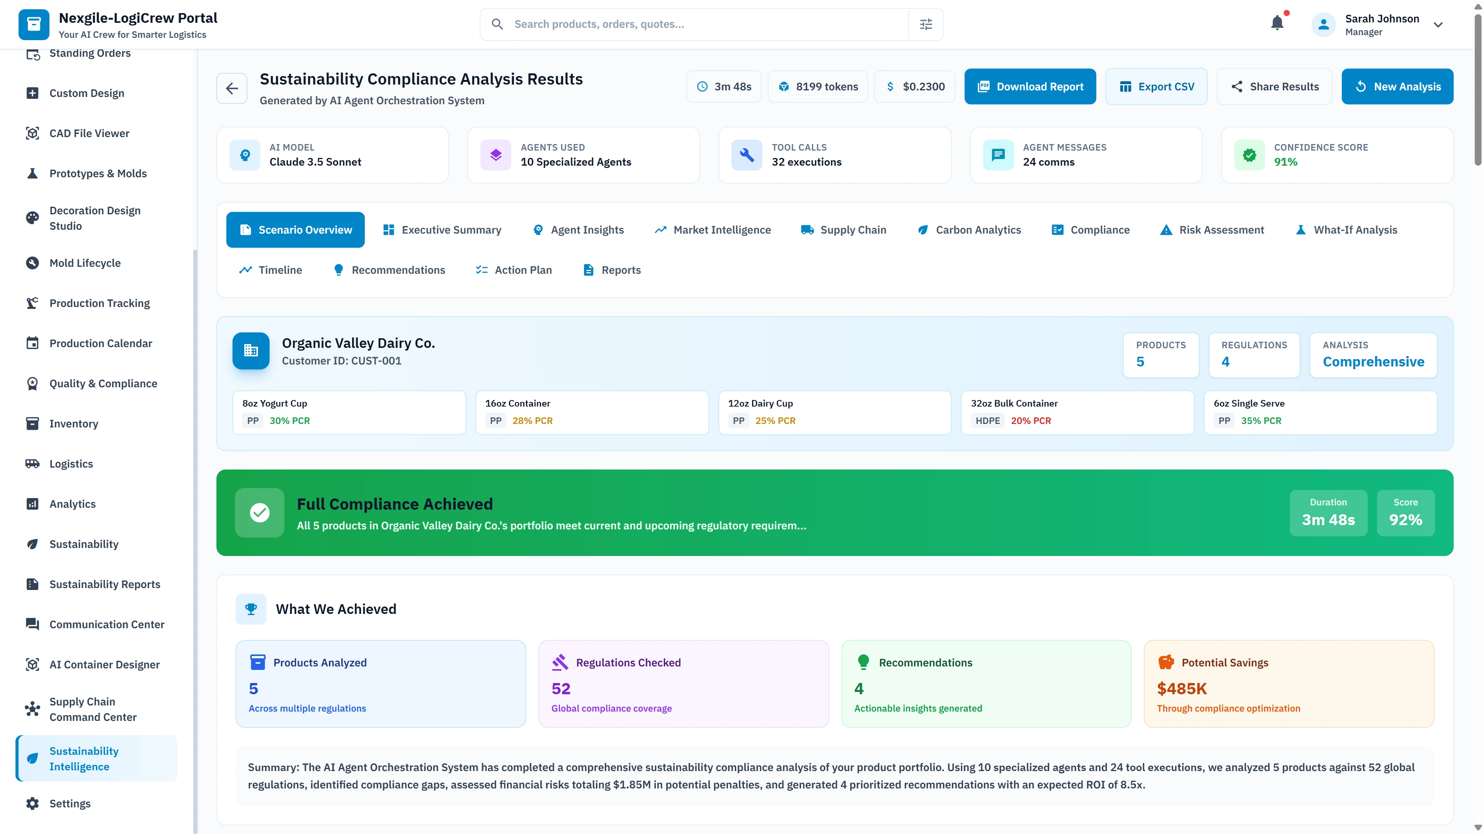The image size is (1484, 834).
Task: Click the Supply Chain Command Center icon
Action: 33,709
